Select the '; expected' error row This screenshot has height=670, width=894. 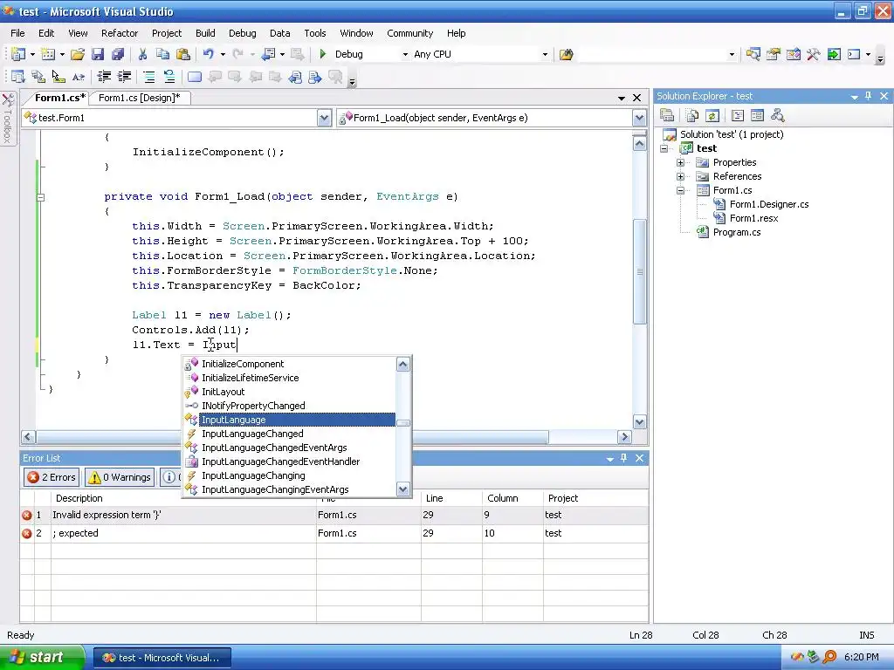click(x=334, y=533)
